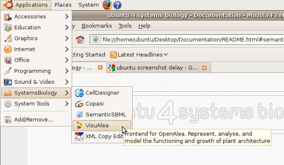Viewport: 284px width, 165px height.
Task: Click the VisuAlea application icon
Action: [79, 125]
